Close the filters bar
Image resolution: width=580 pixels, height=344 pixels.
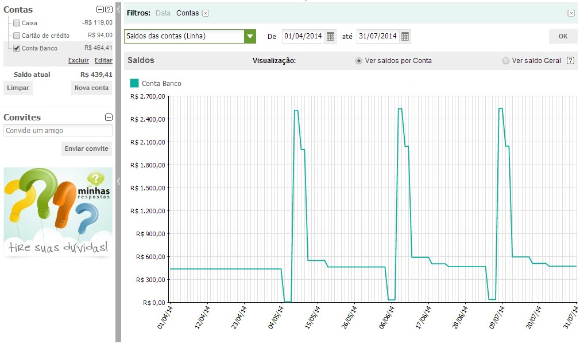[571, 13]
